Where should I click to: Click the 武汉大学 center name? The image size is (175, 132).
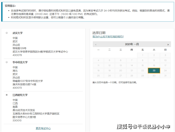(17, 33)
